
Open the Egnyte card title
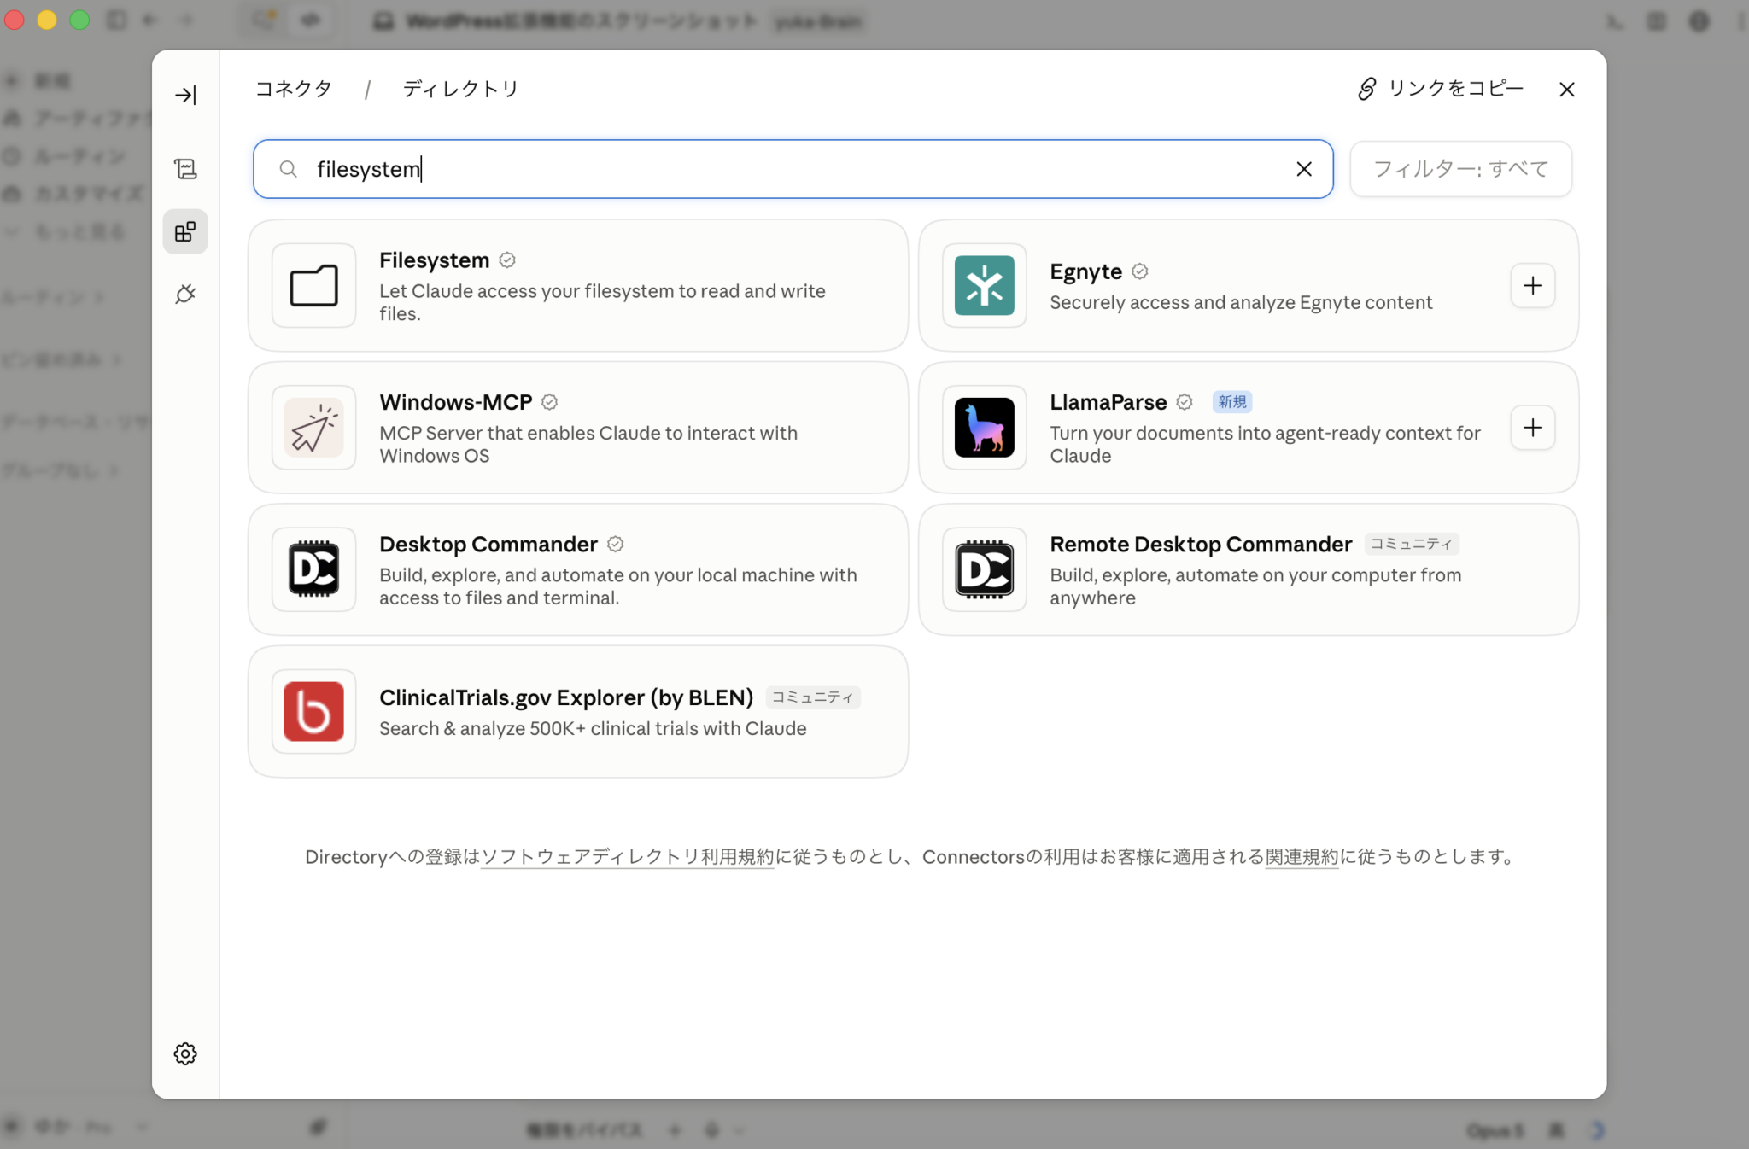pyautogui.click(x=1085, y=271)
